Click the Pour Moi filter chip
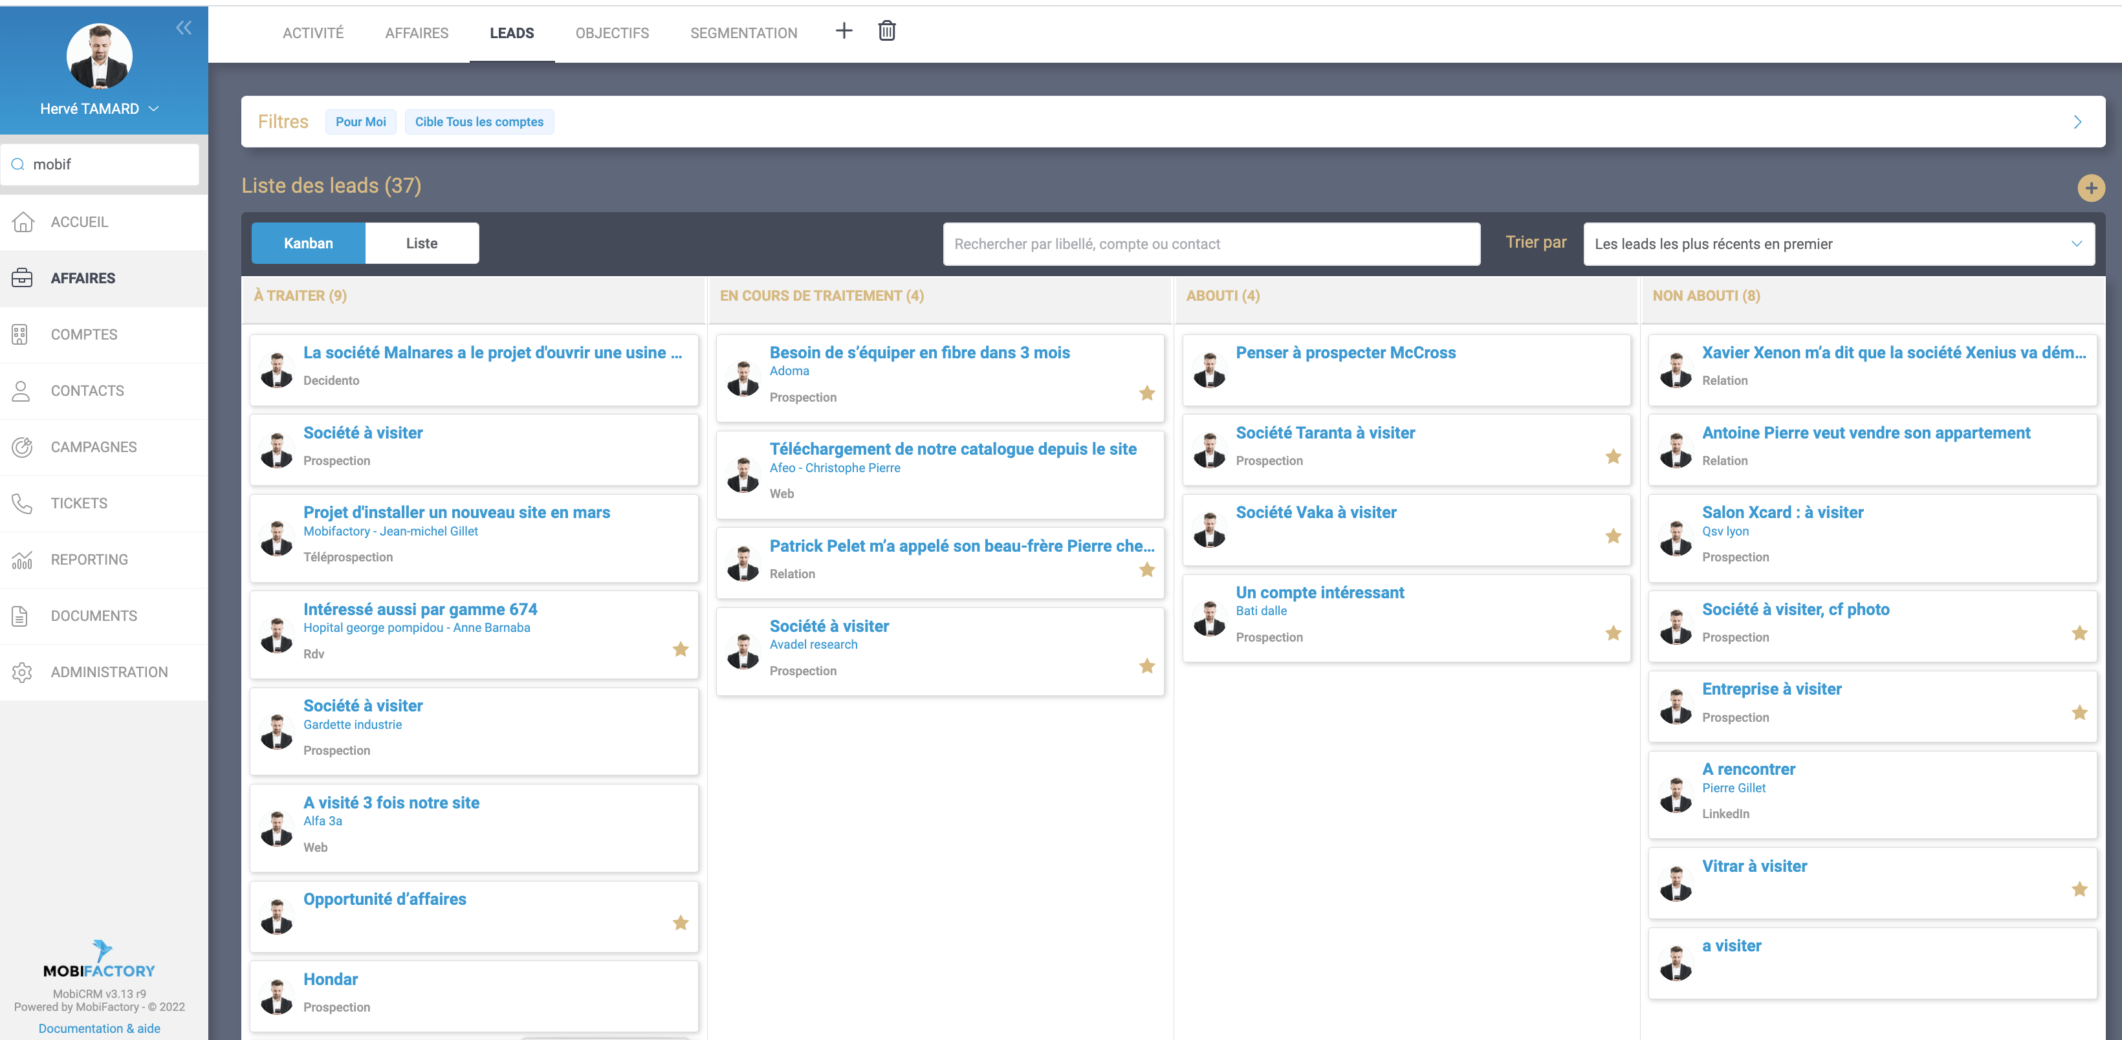The image size is (2122, 1040). tap(361, 122)
